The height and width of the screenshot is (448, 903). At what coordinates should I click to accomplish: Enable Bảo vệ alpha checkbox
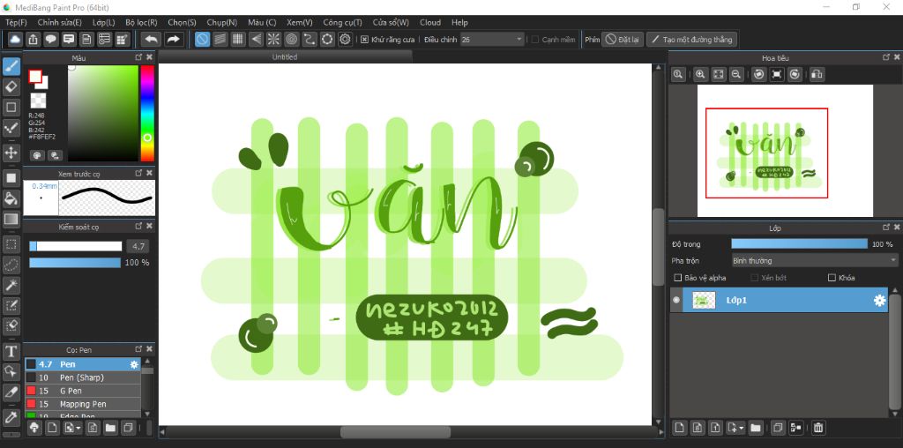678,278
